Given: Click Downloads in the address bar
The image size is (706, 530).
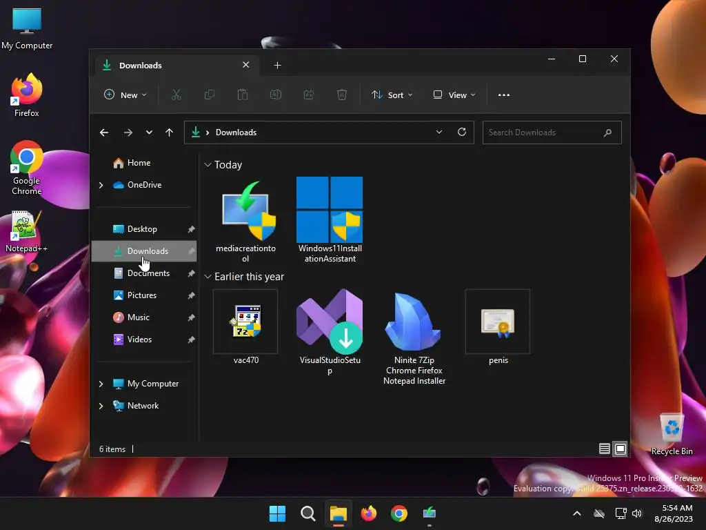Looking at the screenshot, I should point(236,132).
